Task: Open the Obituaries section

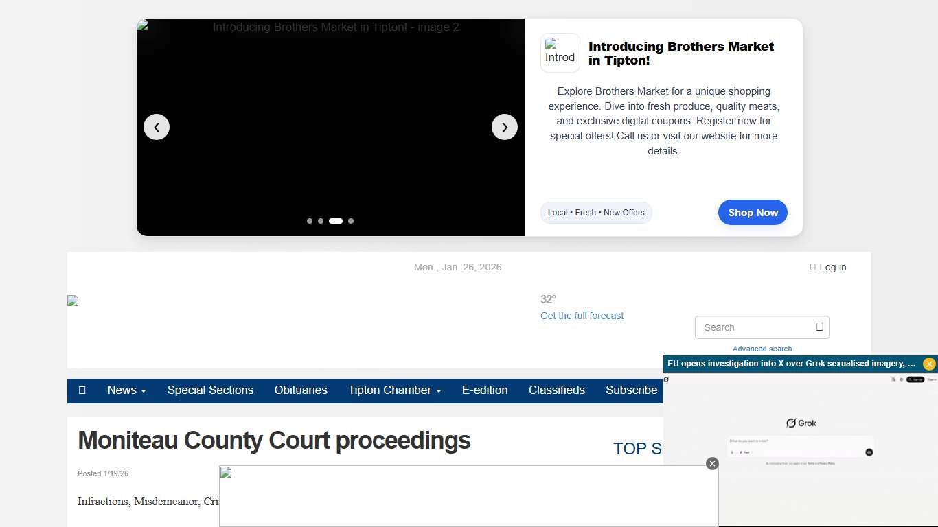Action: (x=301, y=390)
